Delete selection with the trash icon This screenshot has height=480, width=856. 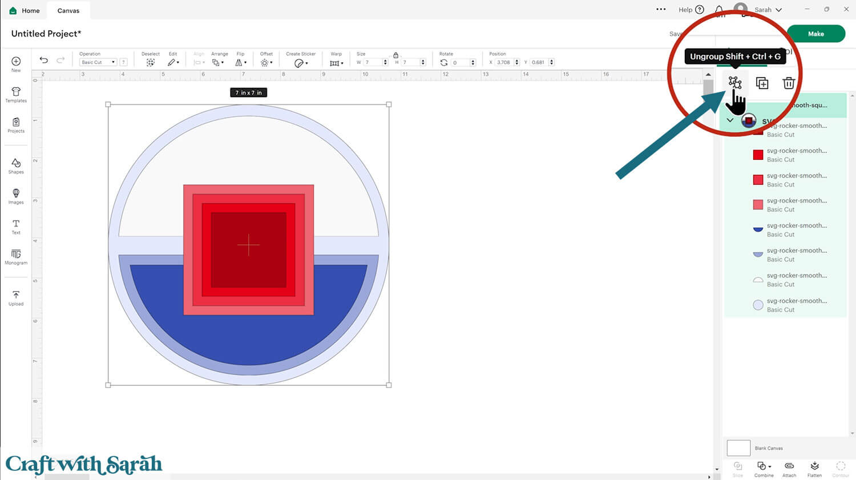(x=789, y=83)
